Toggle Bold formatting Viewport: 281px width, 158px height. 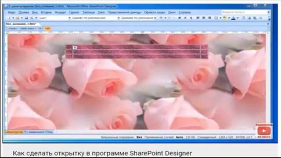(x=180, y=18)
